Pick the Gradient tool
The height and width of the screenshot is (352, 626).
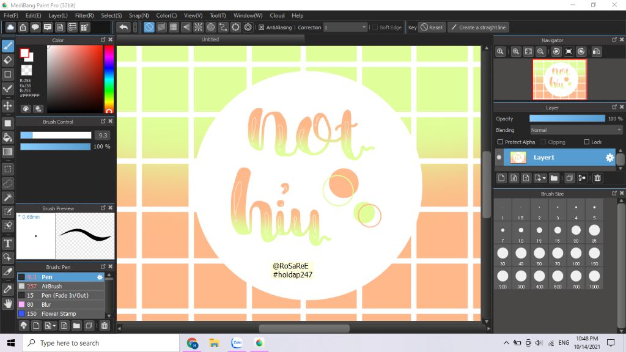(8, 152)
